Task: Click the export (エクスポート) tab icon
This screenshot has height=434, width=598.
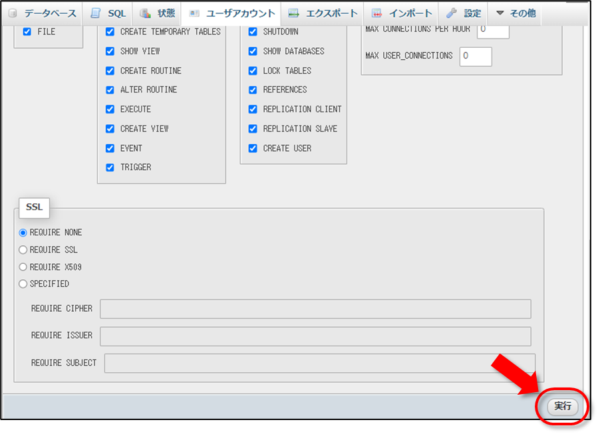Action: pos(293,13)
